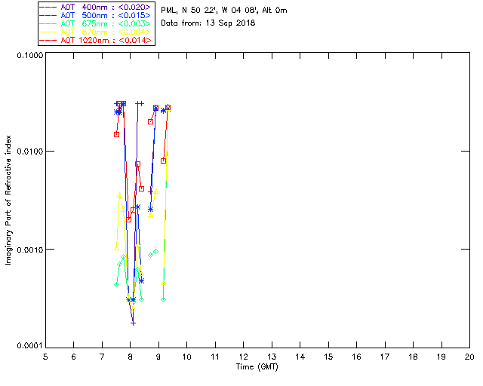Click the x-axis tick label 19
Image resolution: width=483 pixels, height=386 pixels.
(441, 357)
